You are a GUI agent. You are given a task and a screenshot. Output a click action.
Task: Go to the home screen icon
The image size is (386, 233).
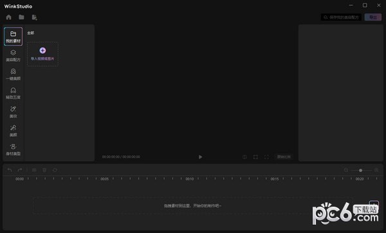click(8, 17)
